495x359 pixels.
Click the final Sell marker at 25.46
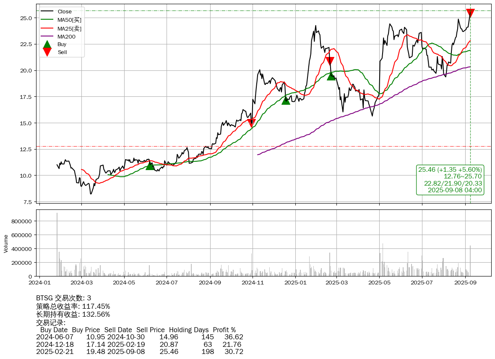click(470, 13)
